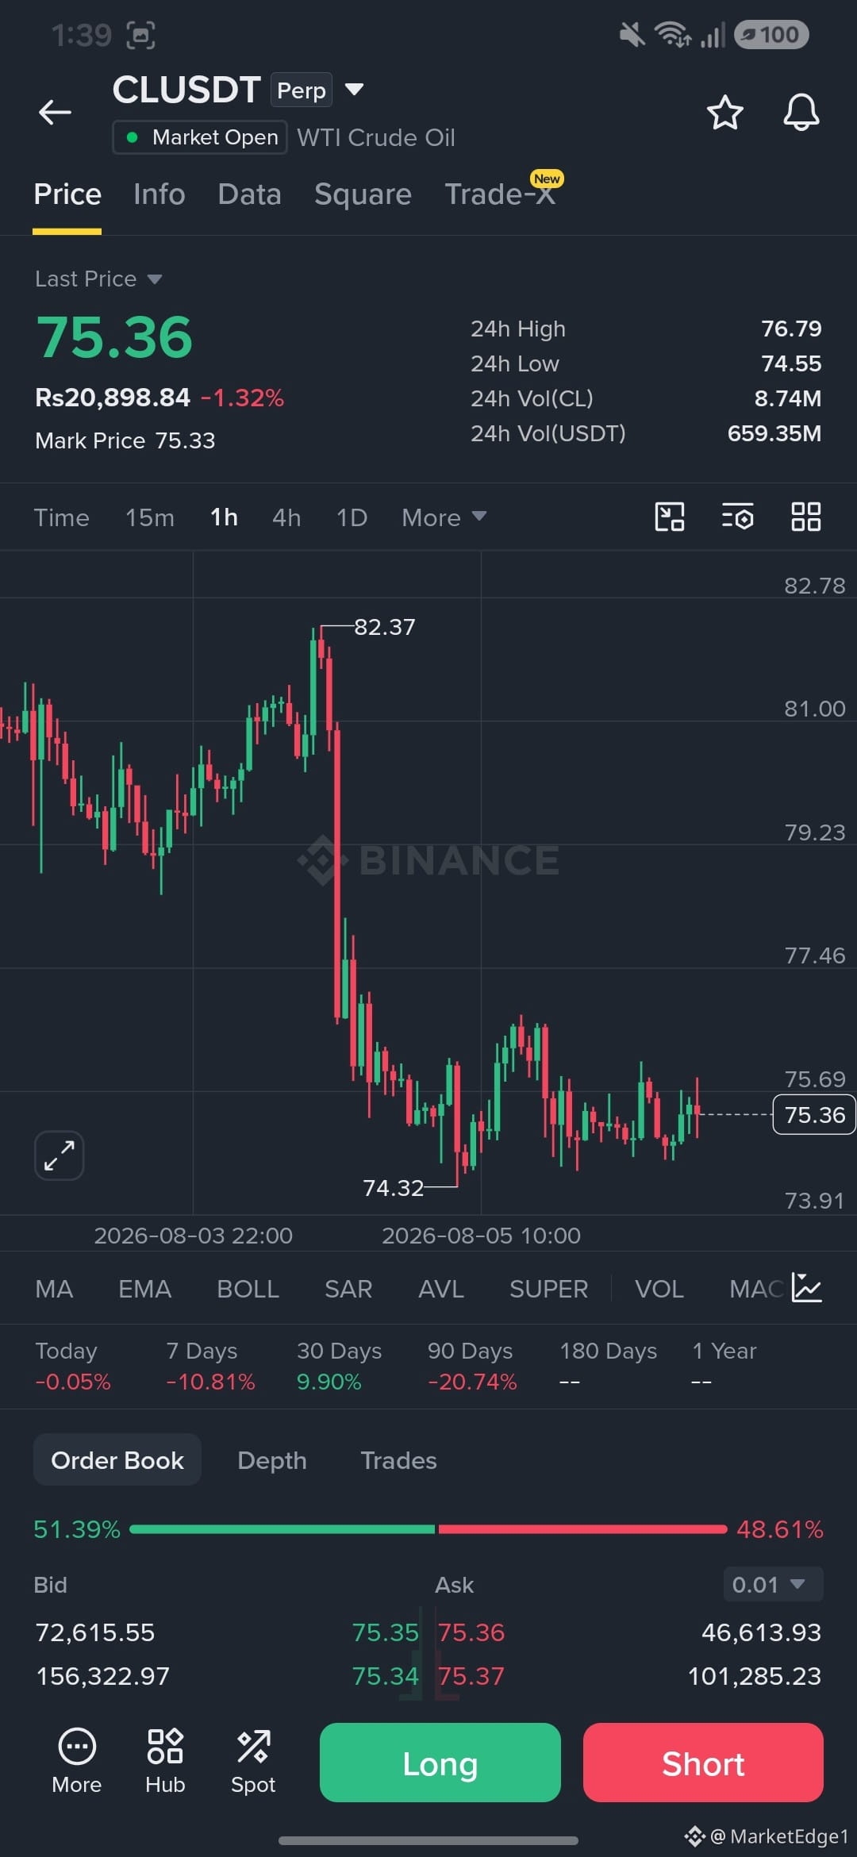Viewport: 857px width, 1857px height.
Task: Toggle the BOLL indicator
Action: coord(248,1289)
